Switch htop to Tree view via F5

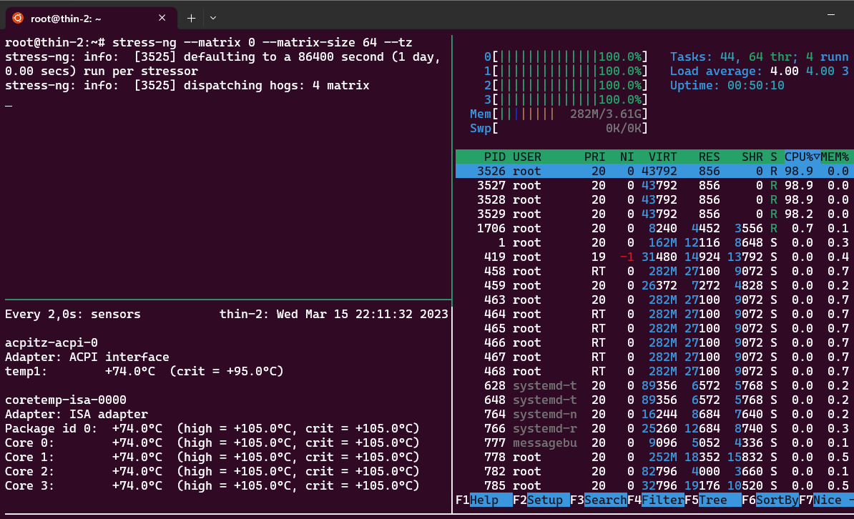coord(713,500)
